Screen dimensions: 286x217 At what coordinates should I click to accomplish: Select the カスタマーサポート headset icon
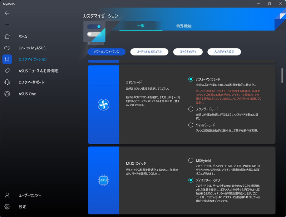7,82
